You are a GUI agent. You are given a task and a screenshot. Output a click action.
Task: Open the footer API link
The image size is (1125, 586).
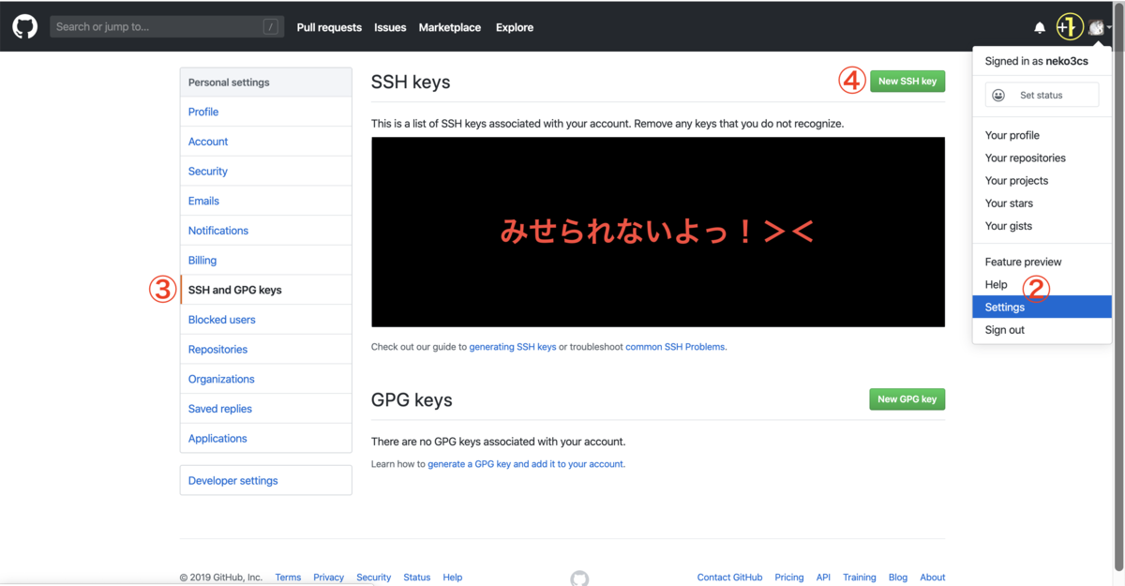point(823,578)
